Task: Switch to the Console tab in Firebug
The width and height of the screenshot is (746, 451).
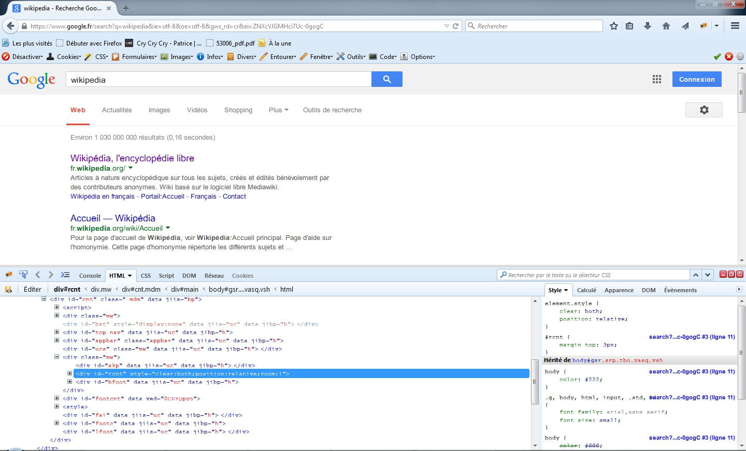Action: (90, 276)
